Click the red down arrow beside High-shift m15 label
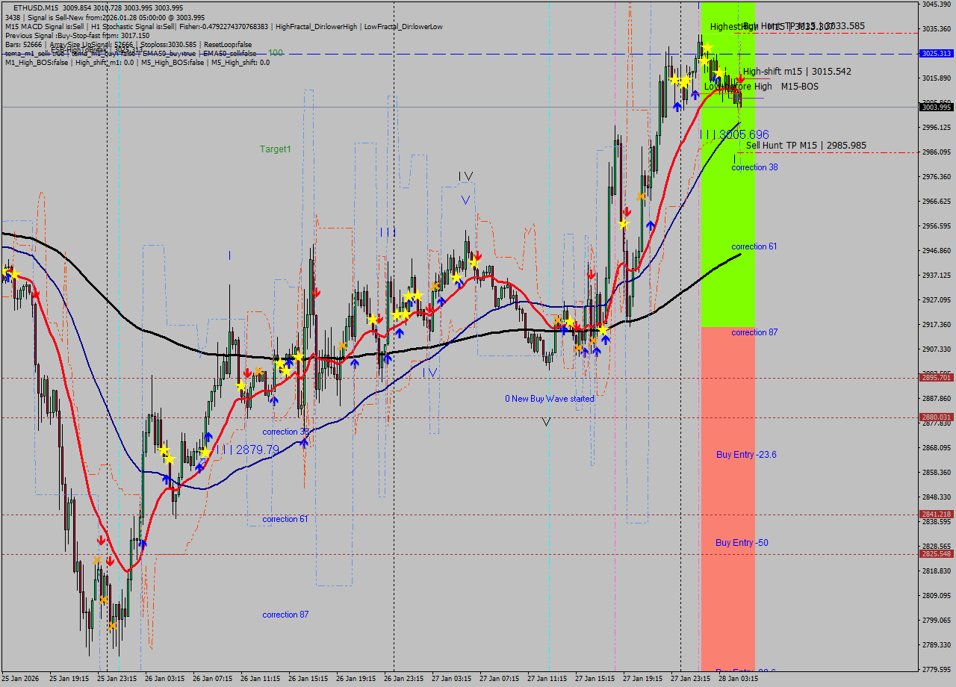956x687 pixels. (x=740, y=78)
